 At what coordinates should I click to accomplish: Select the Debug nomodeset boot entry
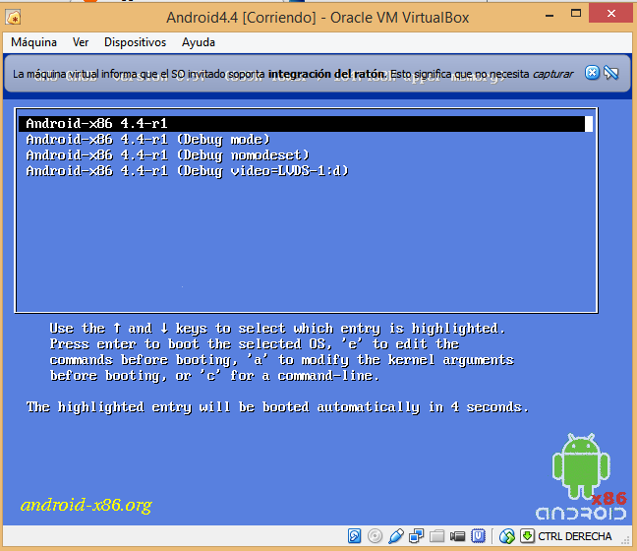pos(167,155)
